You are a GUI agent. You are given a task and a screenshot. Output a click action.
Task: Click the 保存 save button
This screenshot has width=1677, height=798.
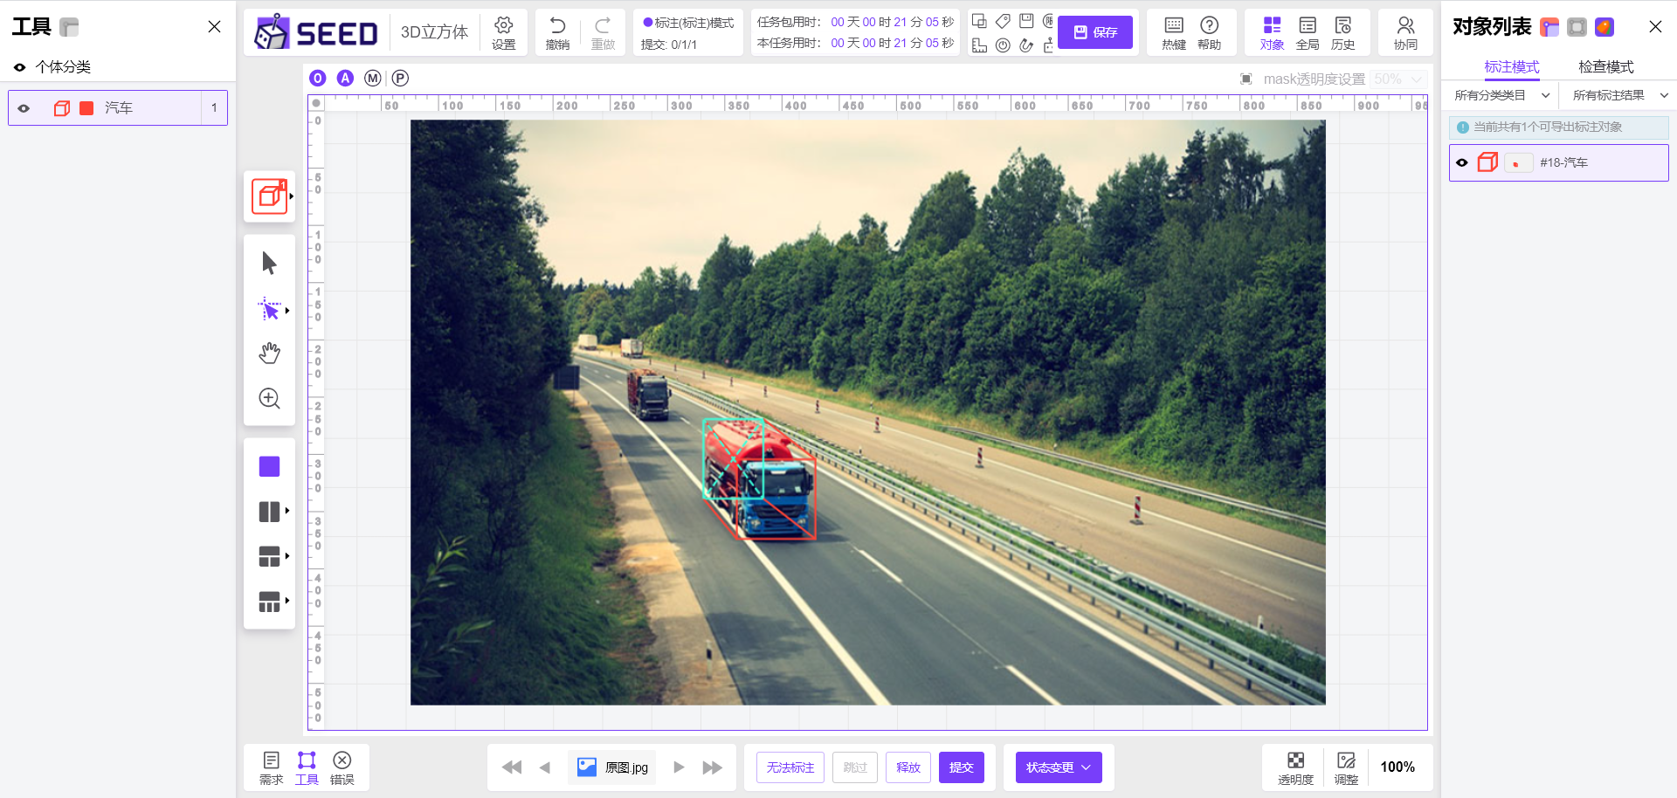coord(1095,32)
